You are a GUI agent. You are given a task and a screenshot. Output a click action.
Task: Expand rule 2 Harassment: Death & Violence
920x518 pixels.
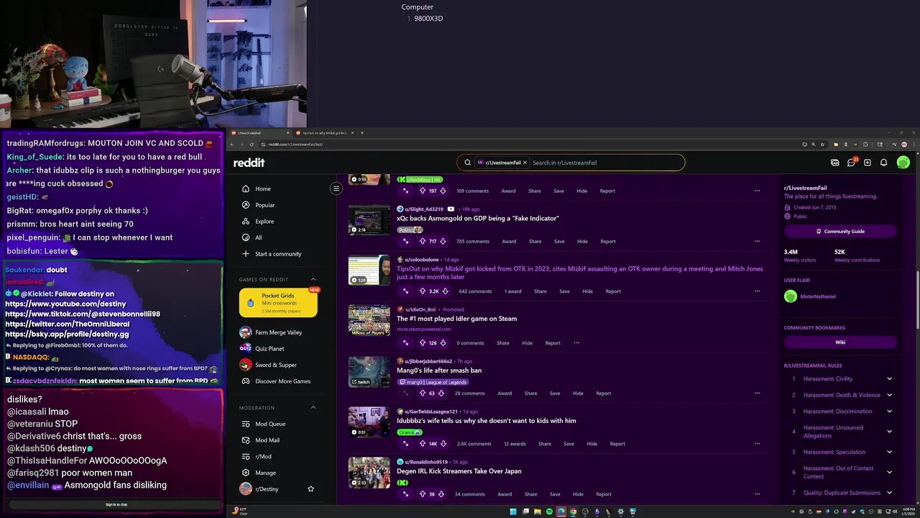tap(889, 395)
